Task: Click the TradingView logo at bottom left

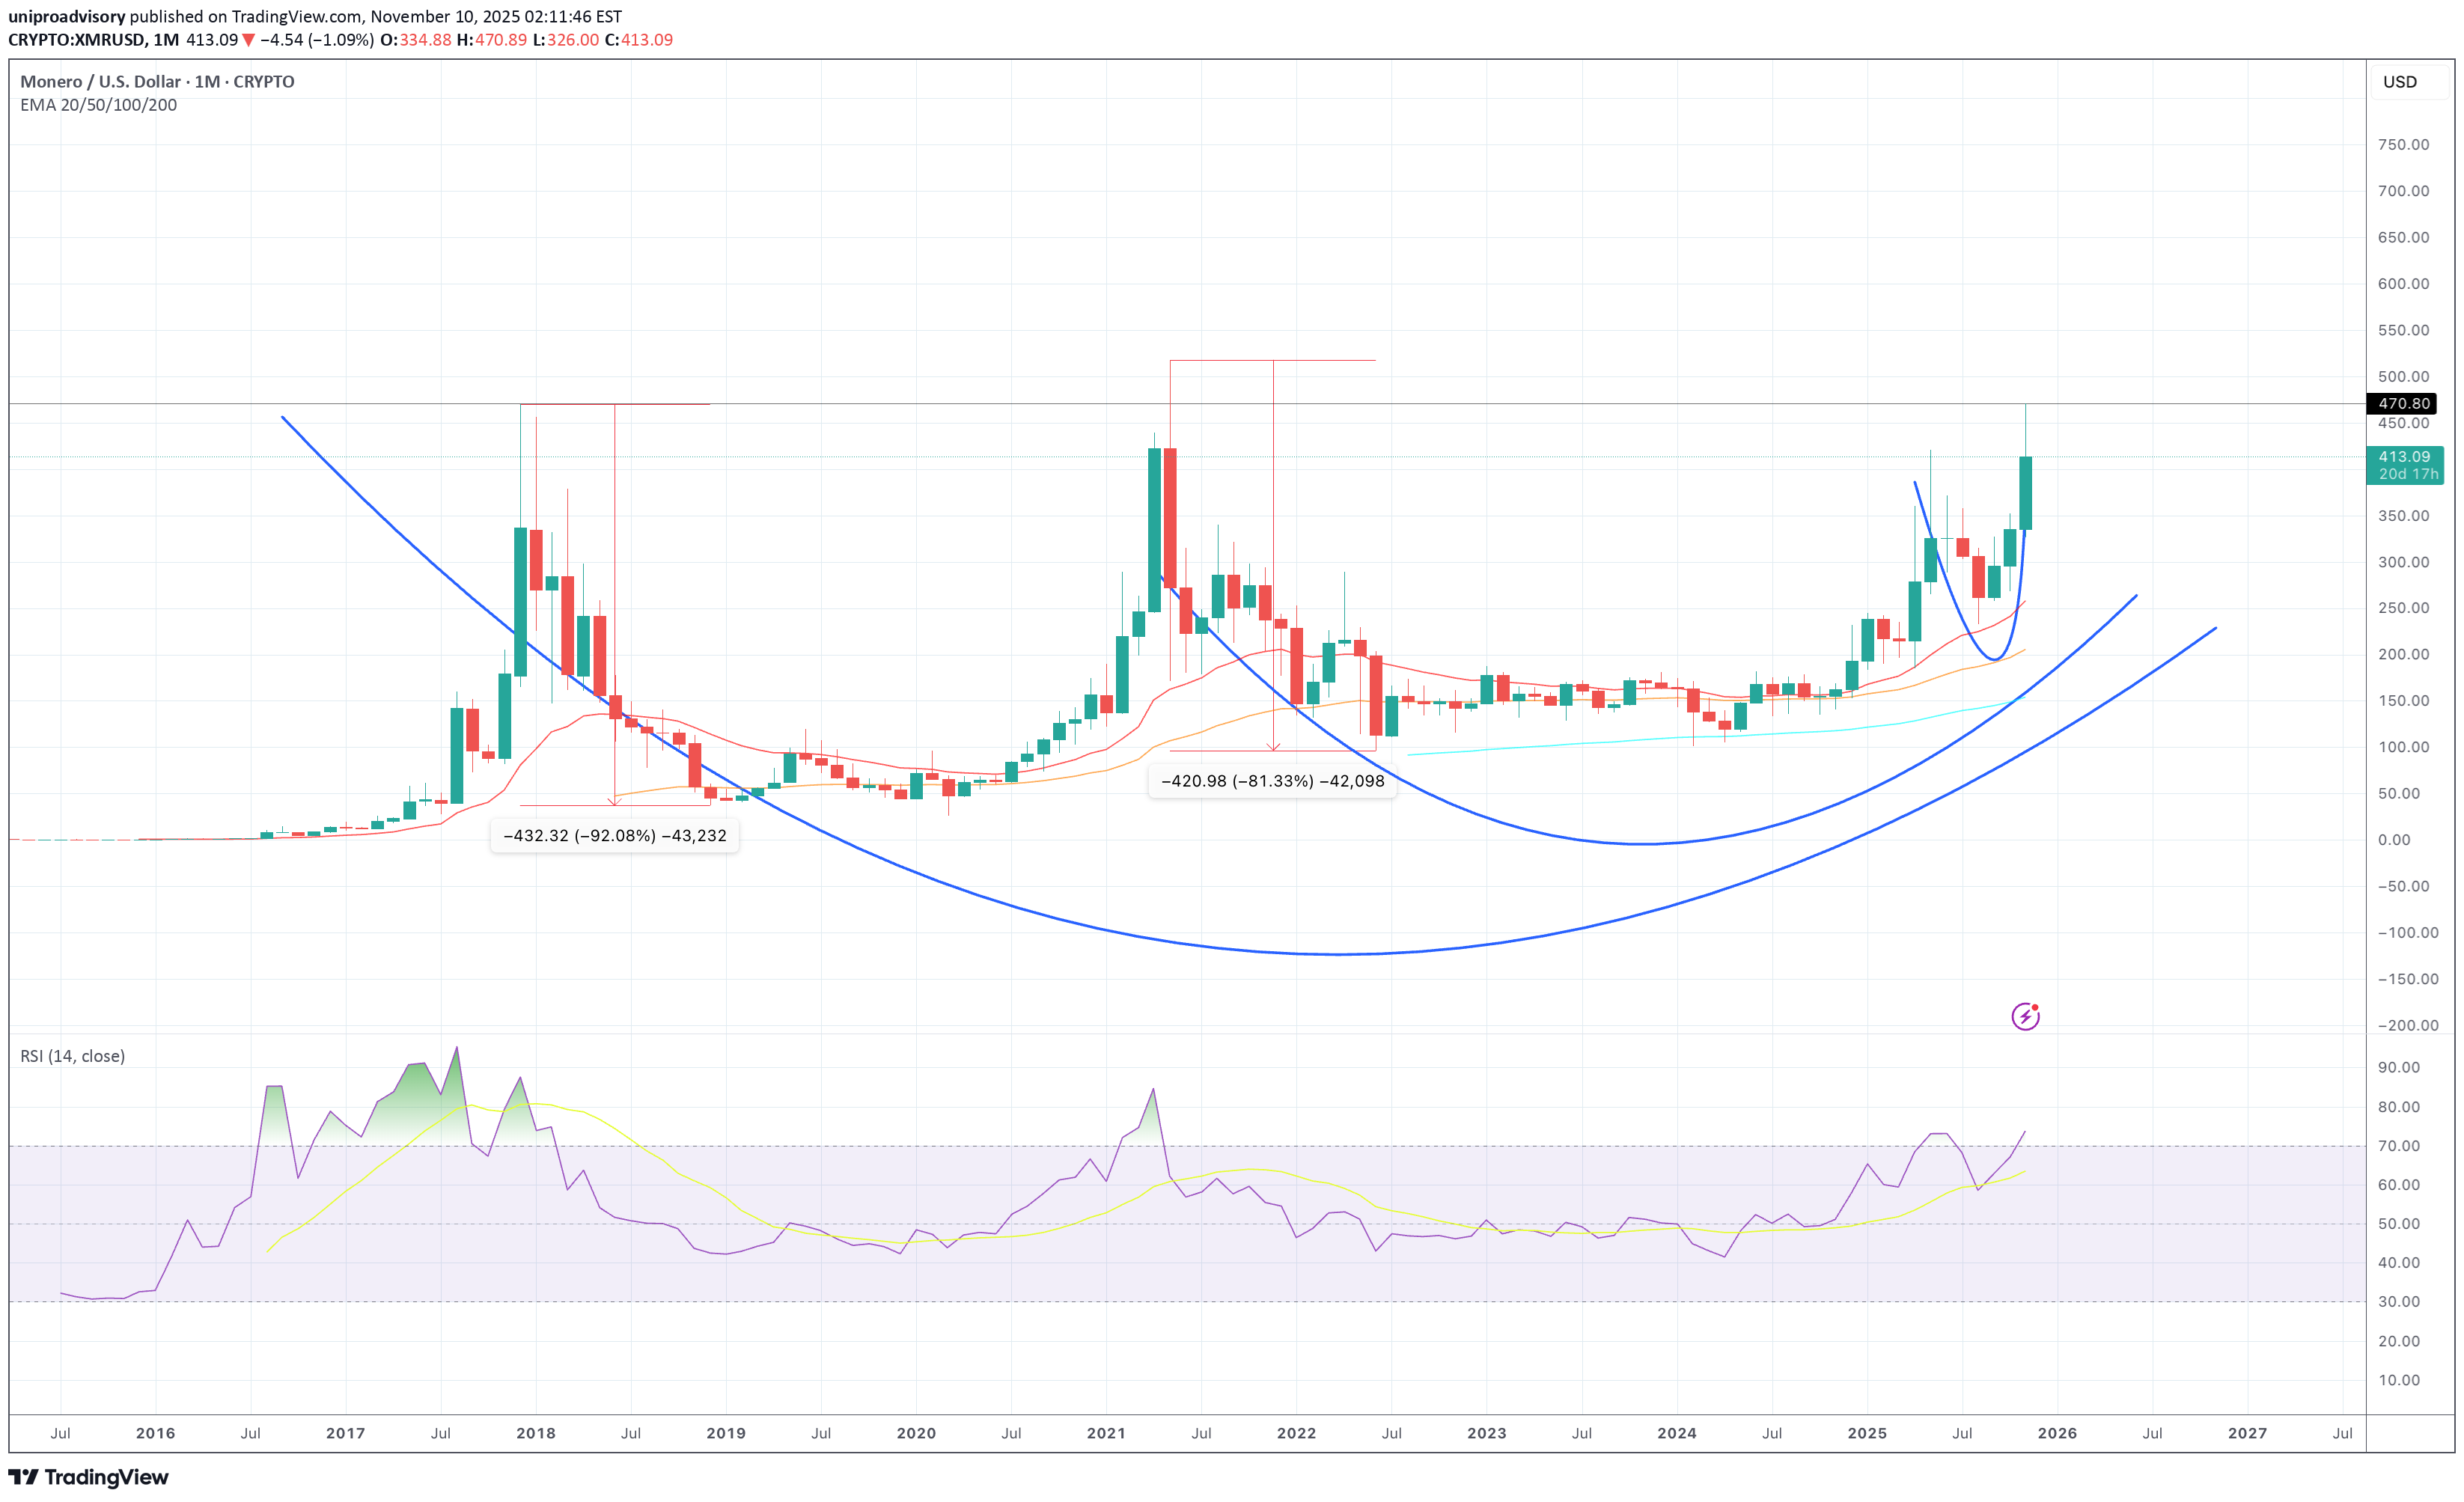Action: [88, 1477]
